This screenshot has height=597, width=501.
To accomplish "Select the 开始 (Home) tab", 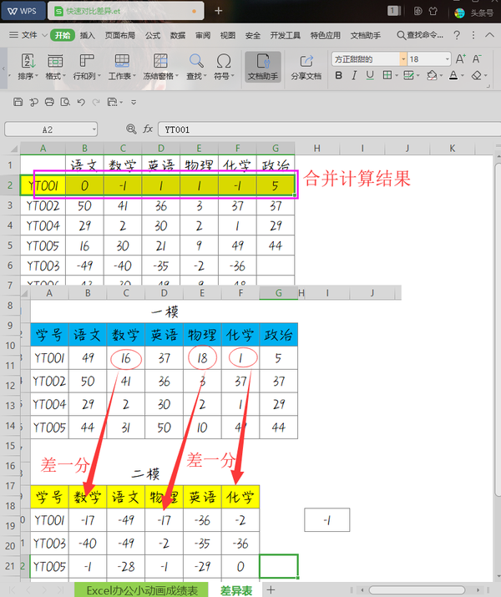I will coord(63,35).
